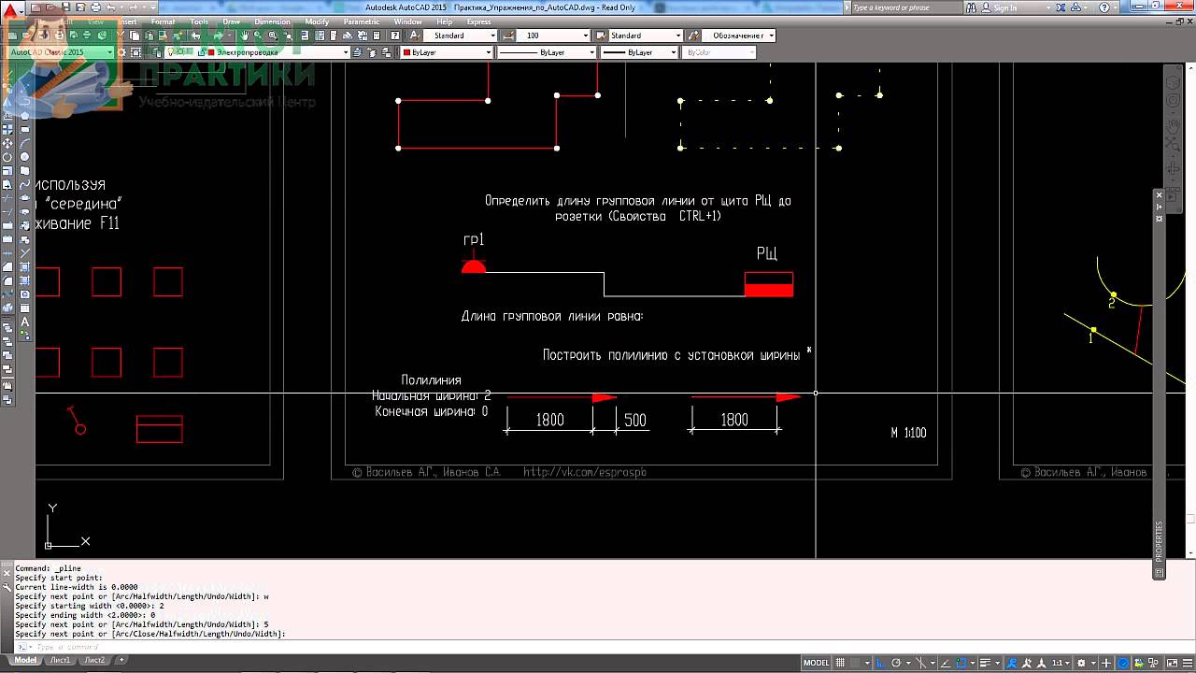Open the 1:1 annotation scale dropdown
This screenshot has width=1196, height=673.
coord(1061,663)
